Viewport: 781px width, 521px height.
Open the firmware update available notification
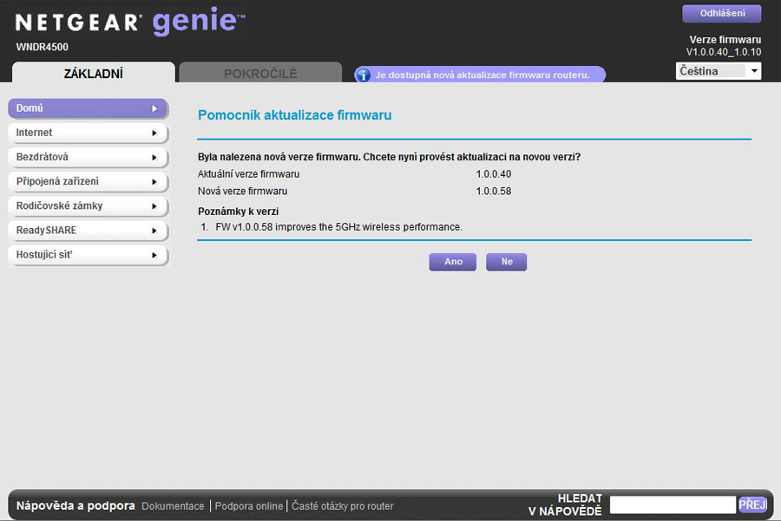[x=480, y=75]
